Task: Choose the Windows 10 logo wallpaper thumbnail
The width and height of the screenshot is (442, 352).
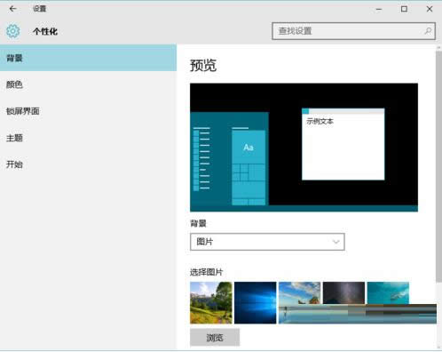Action: coord(256,302)
